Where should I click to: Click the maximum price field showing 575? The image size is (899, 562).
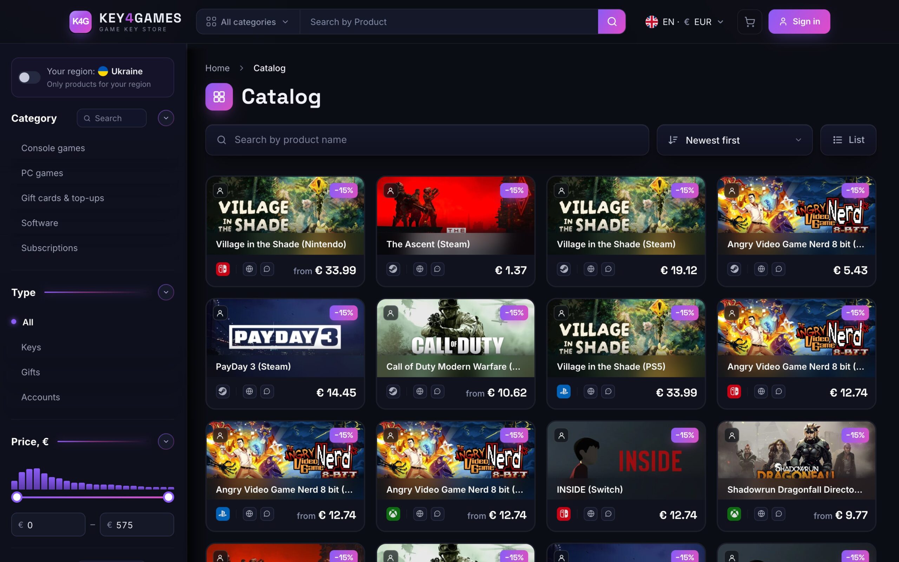(x=137, y=525)
